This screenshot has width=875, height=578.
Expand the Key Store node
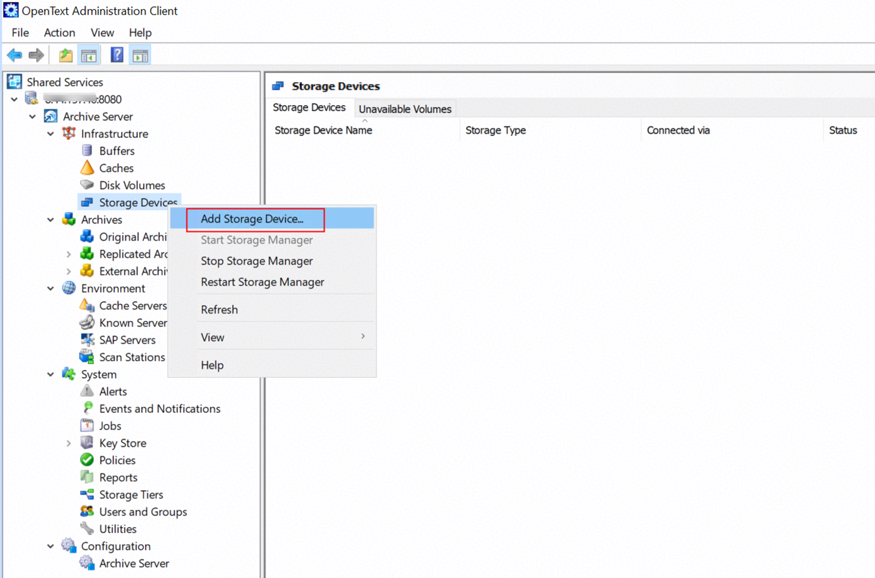click(68, 443)
